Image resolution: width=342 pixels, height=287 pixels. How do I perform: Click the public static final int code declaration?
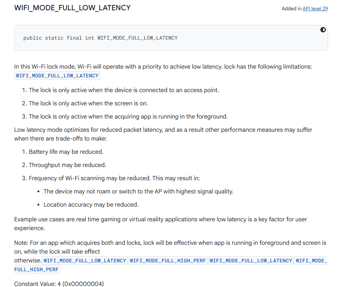[x=100, y=38]
